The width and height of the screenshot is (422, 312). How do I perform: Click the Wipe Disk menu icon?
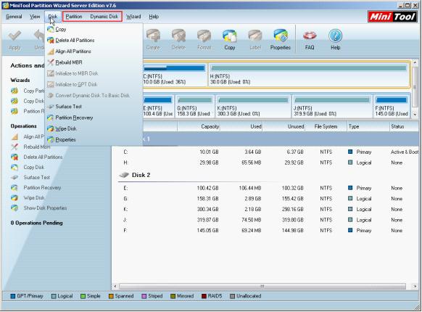pyautogui.click(x=50, y=128)
